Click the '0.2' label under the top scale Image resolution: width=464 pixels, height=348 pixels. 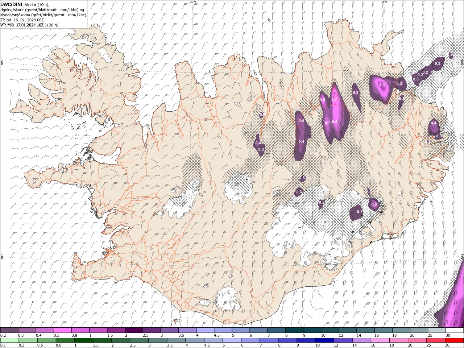3,335
